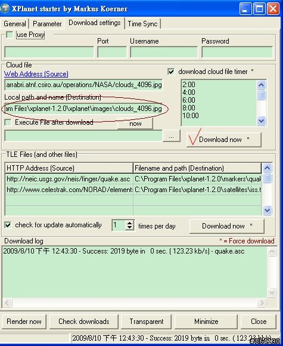
Task: Select the 6:00 timer entry
Action: (x=189, y=100)
